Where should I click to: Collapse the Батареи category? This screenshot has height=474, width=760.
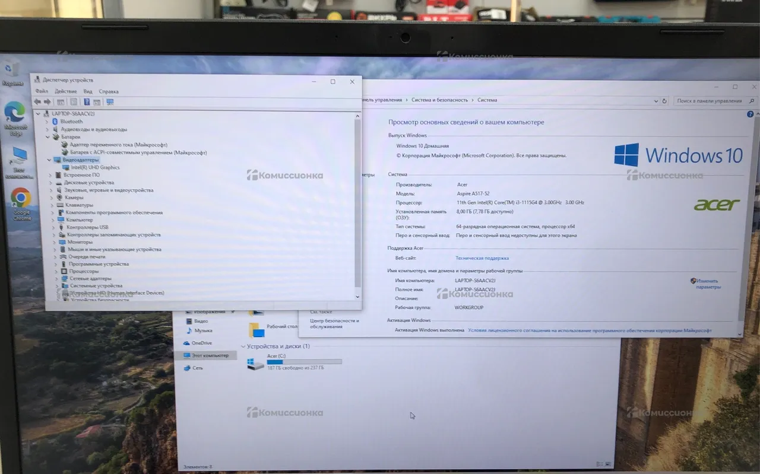(x=47, y=137)
